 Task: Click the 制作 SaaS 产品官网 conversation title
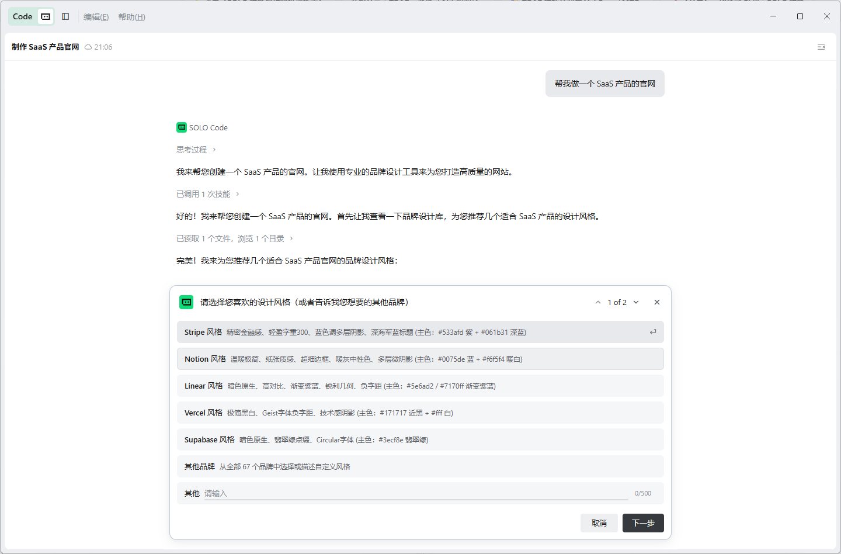(x=46, y=47)
